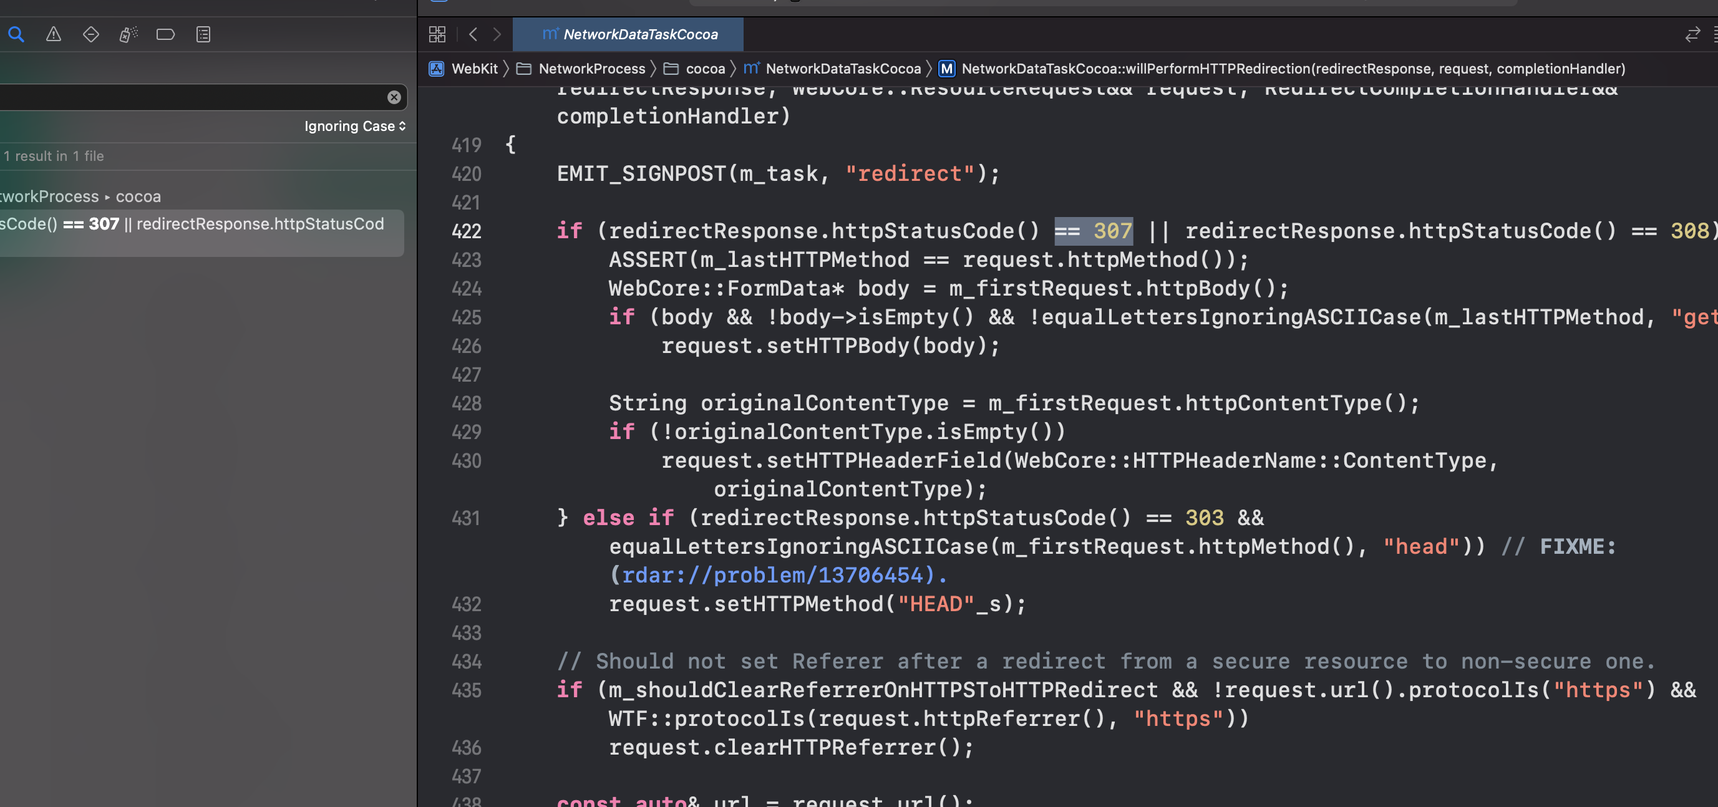The height and width of the screenshot is (807, 1718).
Task: Click line number 422 in gutter
Action: [466, 231]
